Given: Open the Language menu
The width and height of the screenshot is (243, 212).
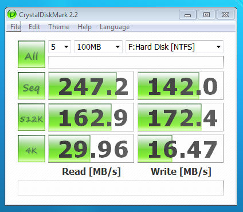Looking at the screenshot, I should tap(115, 27).
